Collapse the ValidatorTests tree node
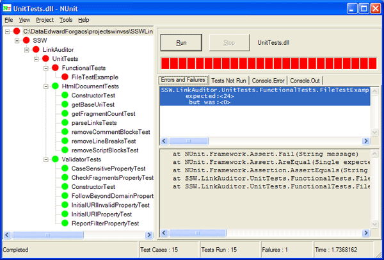The image size is (384, 260). tap(45, 159)
